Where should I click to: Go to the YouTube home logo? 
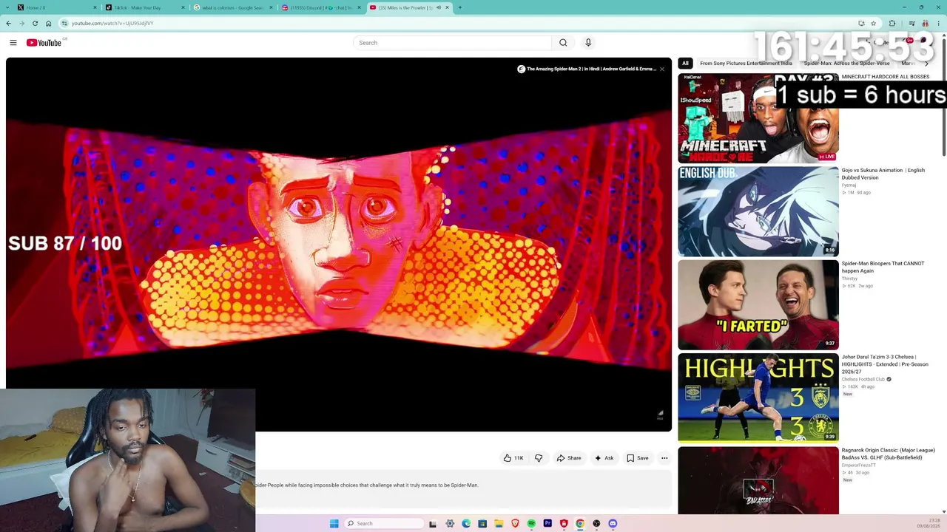44,43
